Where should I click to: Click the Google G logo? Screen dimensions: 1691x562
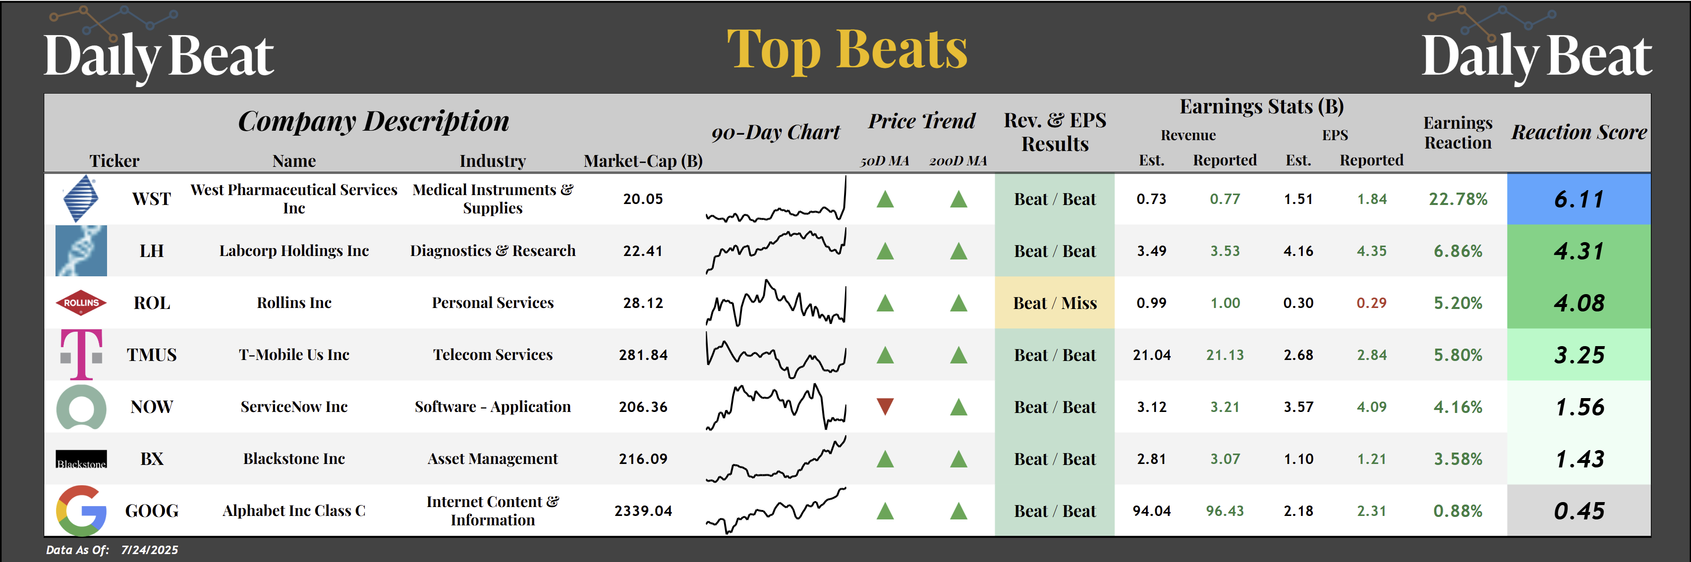(x=81, y=510)
